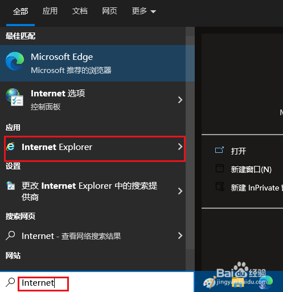Switch to the 文档 tab

click(80, 11)
